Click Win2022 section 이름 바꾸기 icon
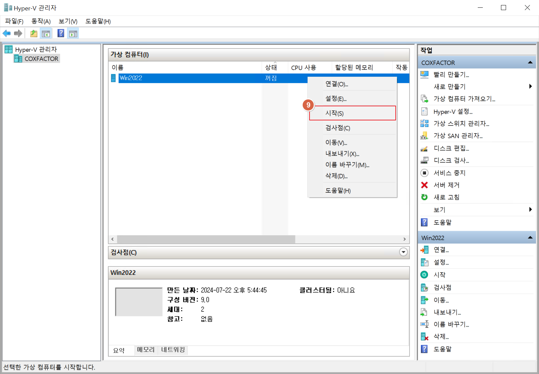Screen dimensions: 539x374 [425, 324]
